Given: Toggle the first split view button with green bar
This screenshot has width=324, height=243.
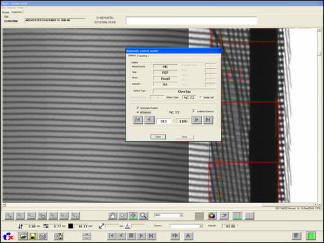Looking at the screenshot, I should (238, 215).
